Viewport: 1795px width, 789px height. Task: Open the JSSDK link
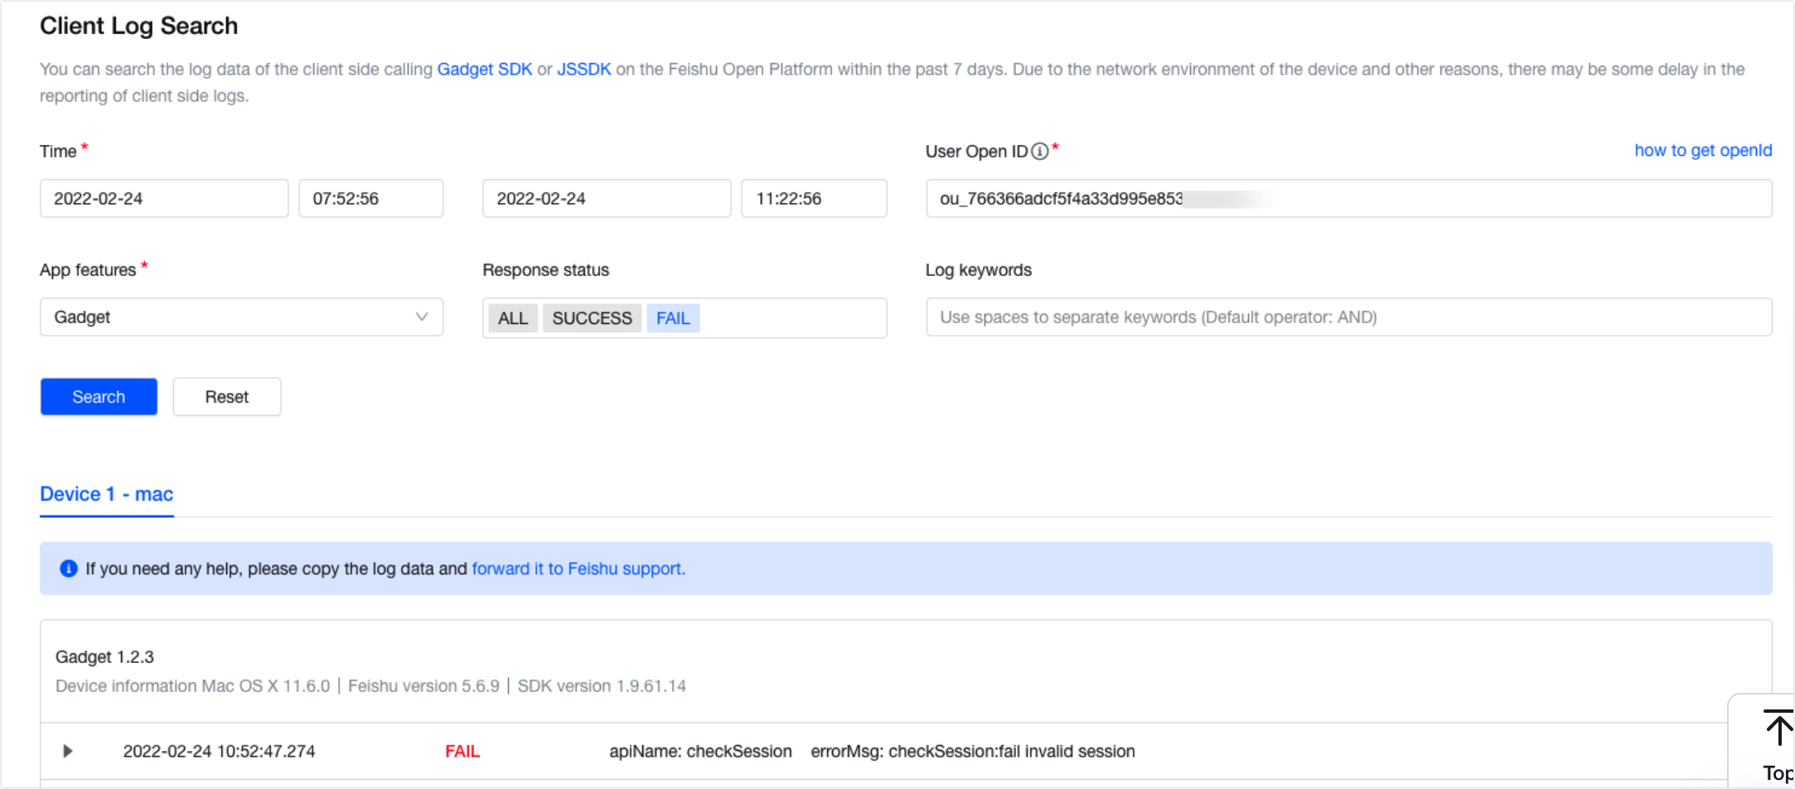coord(584,70)
